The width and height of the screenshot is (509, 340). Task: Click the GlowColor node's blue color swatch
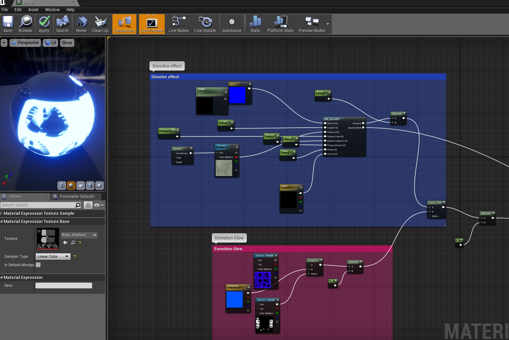(x=235, y=299)
